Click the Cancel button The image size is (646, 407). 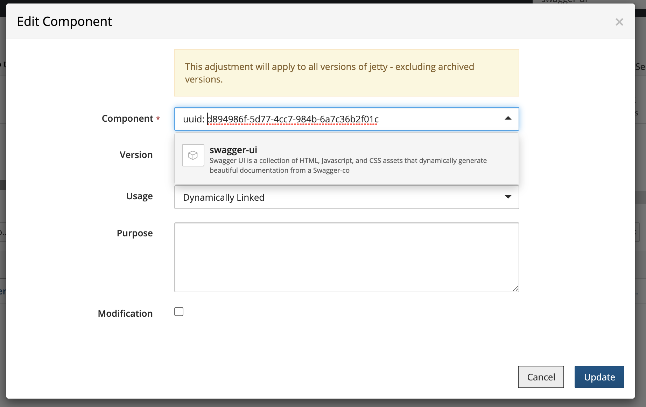click(x=541, y=377)
